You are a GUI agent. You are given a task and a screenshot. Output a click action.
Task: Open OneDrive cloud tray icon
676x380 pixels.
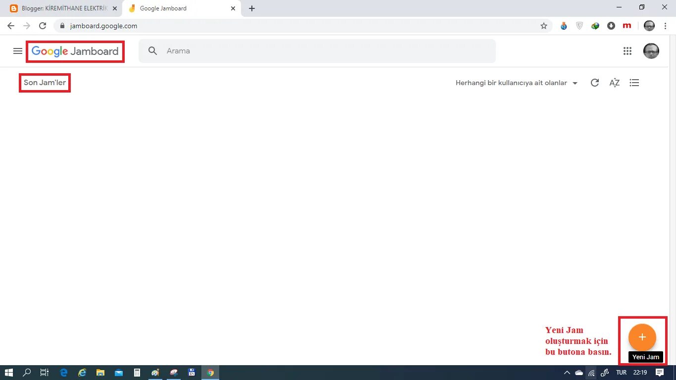pos(579,373)
